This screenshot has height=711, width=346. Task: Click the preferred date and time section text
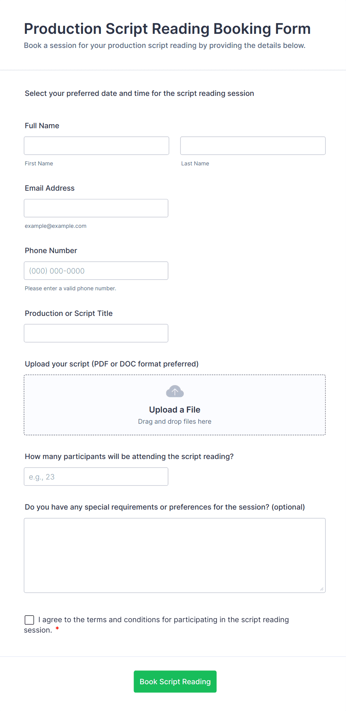point(140,93)
